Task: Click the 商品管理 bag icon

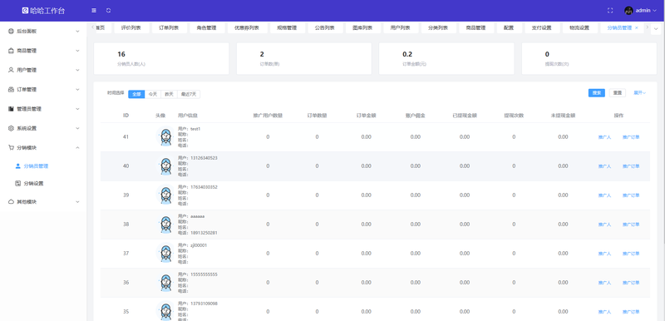Action: coord(11,51)
